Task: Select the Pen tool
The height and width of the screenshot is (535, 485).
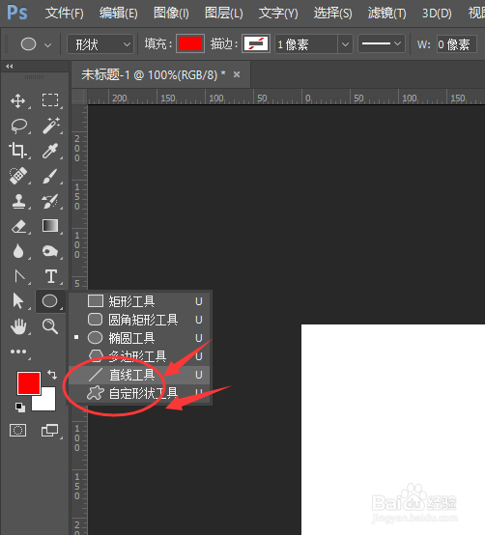Action: point(19,276)
